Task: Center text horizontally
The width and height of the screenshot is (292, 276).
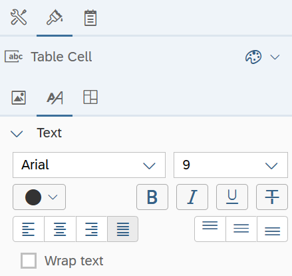Action: pyautogui.click(x=60, y=229)
